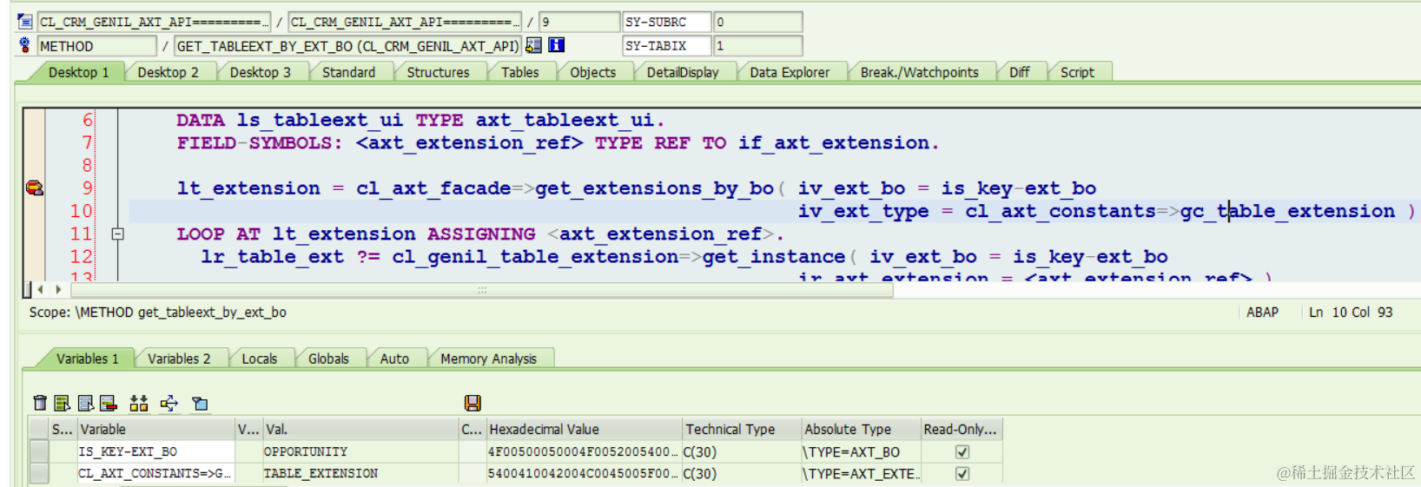Screen dimensions: 1421x487
Task: Click the Absolute Type column header
Action: coord(860,429)
